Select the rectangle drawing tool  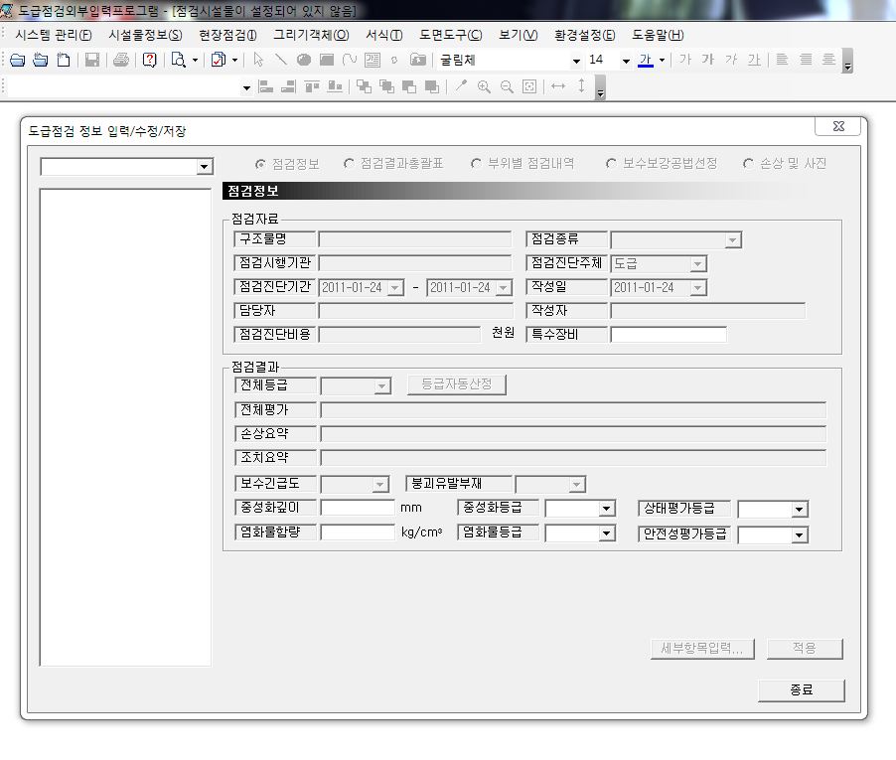326,60
